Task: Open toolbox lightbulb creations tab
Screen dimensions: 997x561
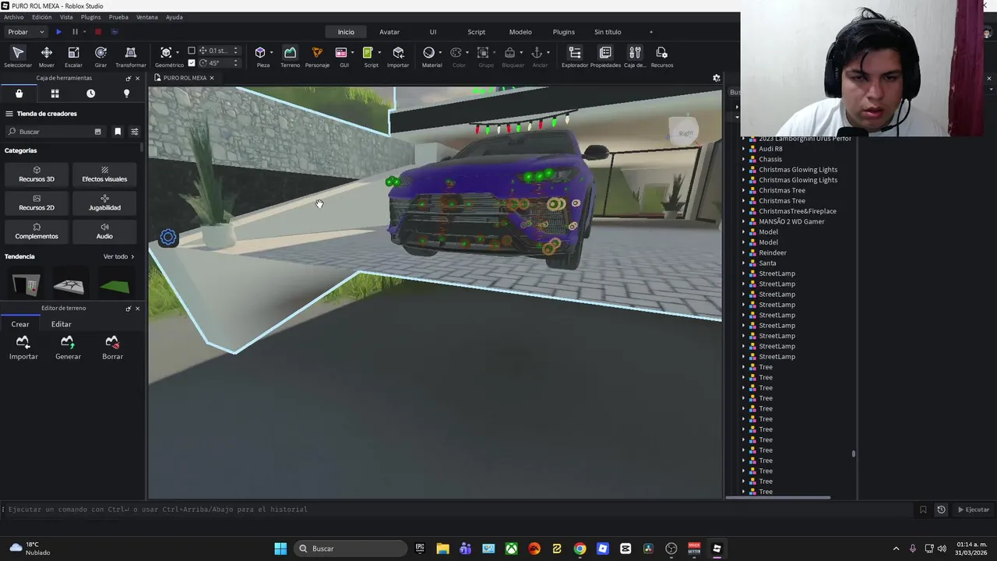Action: [126, 93]
